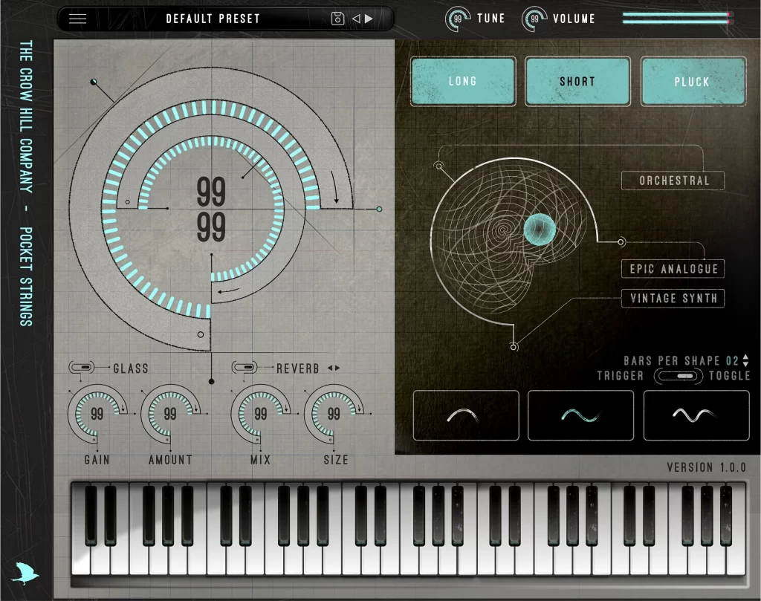Click the Orchestral sound label
This screenshot has height=601, width=761.
pos(673,181)
